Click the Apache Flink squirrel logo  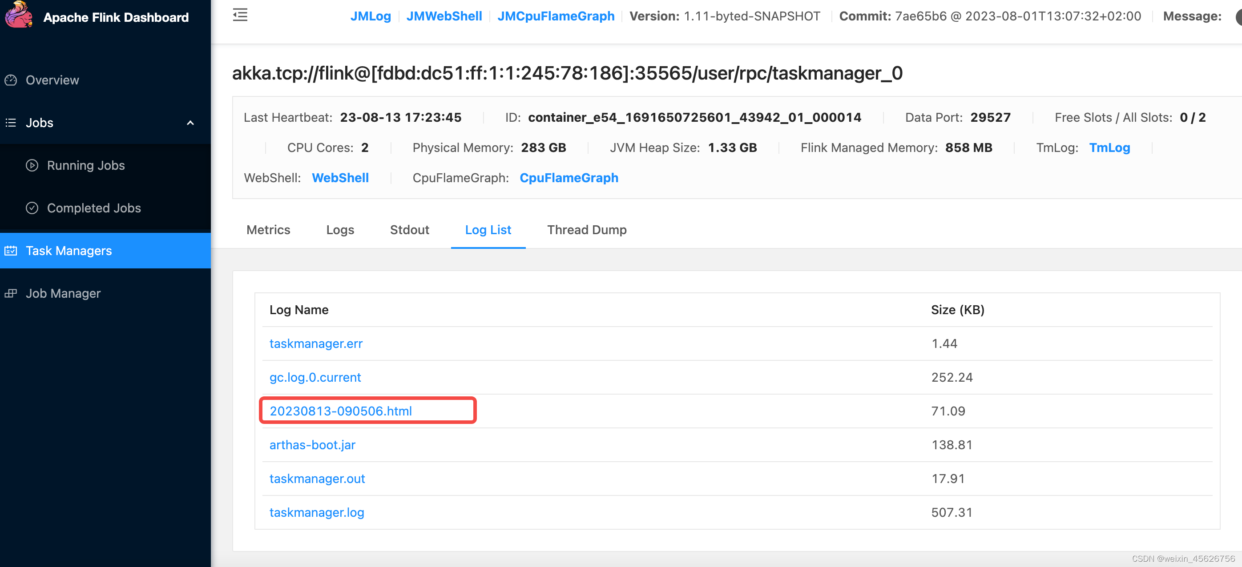click(19, 15)
